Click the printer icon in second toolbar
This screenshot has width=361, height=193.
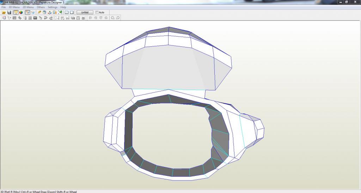(x=83, y=18)
